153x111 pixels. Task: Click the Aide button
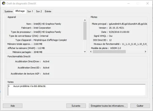coord(13,106)
